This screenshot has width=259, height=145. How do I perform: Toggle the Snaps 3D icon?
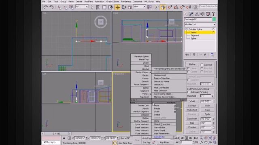[x=170, y=7]
